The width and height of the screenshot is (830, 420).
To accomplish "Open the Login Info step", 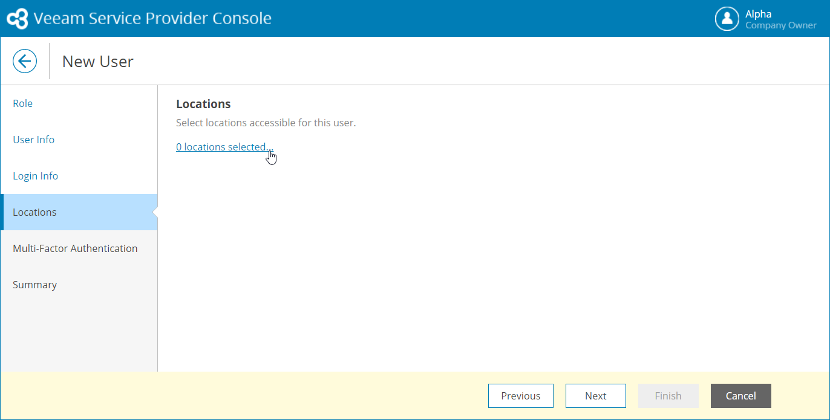I will click(36, 176).
